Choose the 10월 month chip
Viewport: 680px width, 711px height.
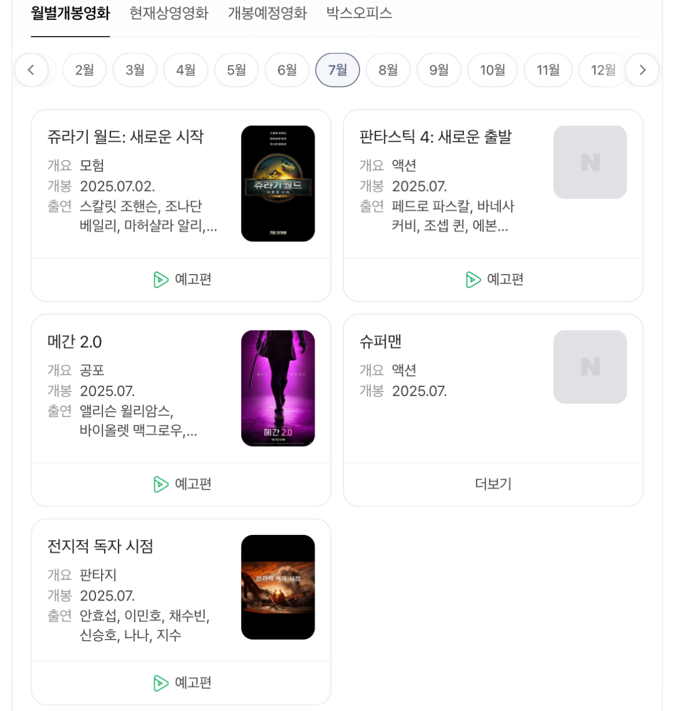click(x=492, y=70)
